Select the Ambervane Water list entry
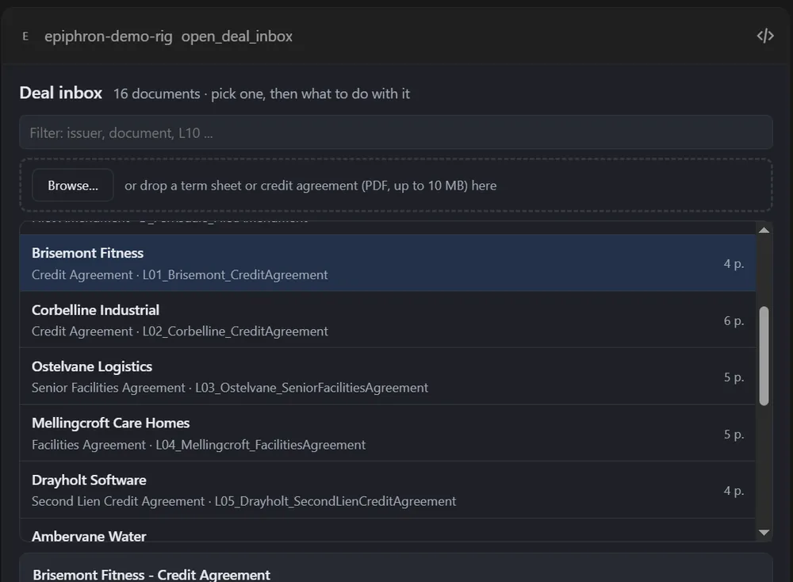The height and width of the screenshot is (582, 793). [x=388, y=530]
